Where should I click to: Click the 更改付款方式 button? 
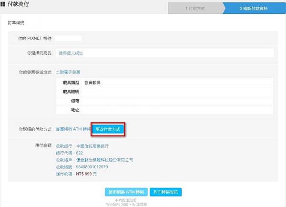point(108,129)
